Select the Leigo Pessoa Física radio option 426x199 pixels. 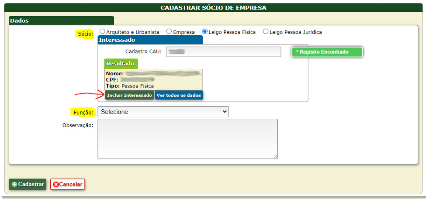pyautogui.click(x=205, y=32)
